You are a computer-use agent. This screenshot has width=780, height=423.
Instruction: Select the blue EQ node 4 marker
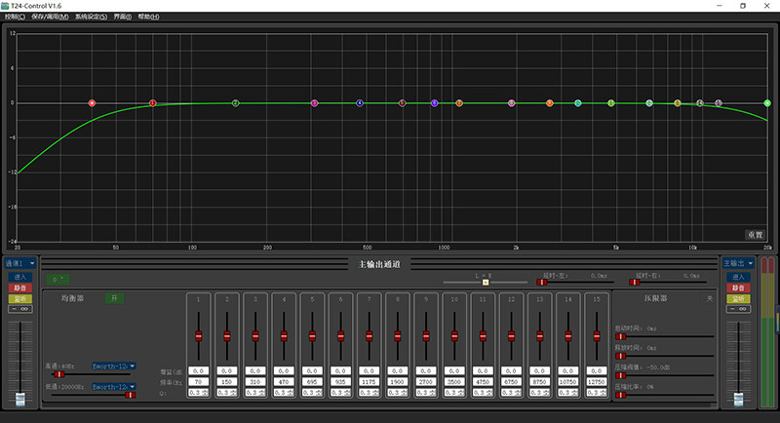(x=360, y=103)
